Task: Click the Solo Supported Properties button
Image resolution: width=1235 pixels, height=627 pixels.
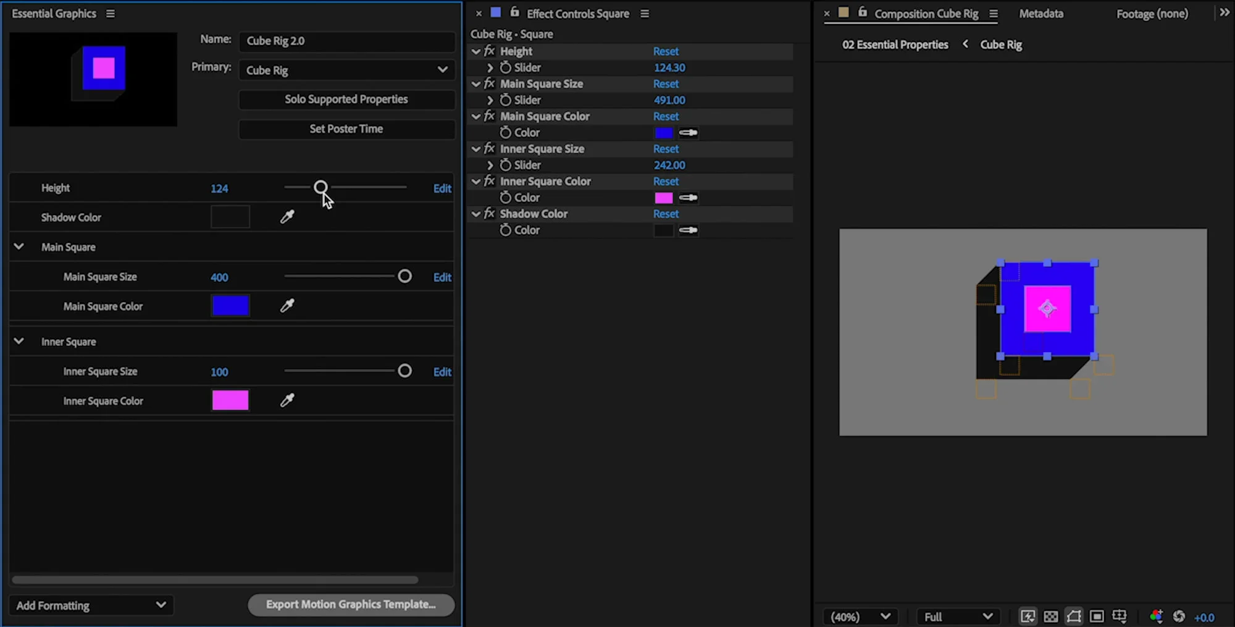Action: 346,99
